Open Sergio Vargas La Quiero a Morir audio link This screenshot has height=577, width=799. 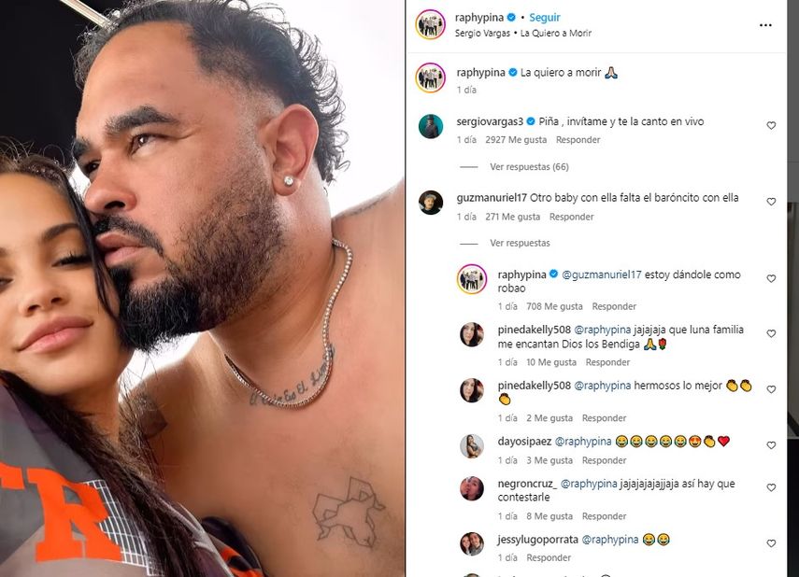tap(522, 33)
